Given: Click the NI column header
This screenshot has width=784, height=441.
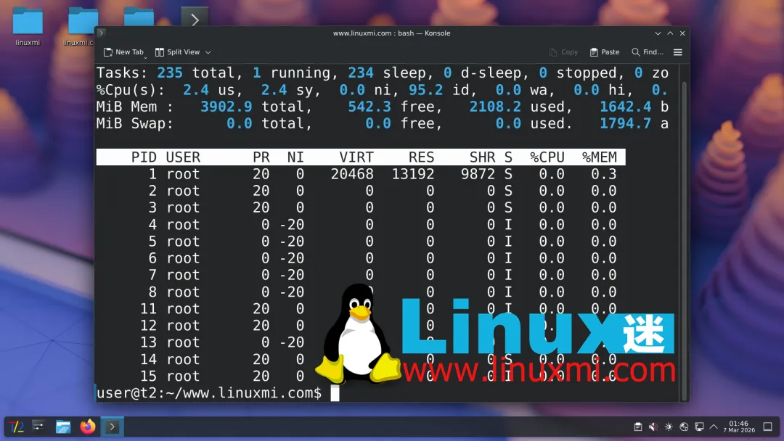Looking at the screenshot, I should coord(295,157).
